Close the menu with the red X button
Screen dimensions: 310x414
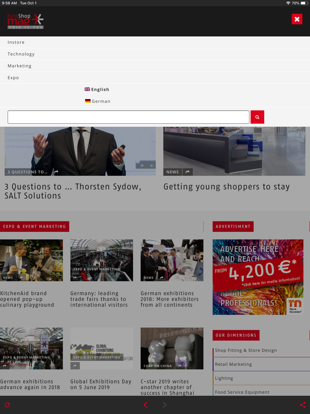(297, 19)
